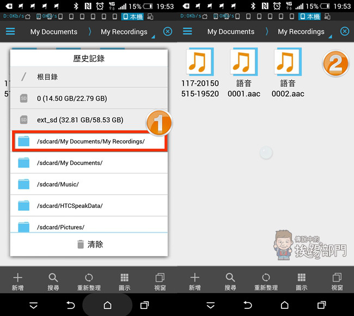Open the hamburger menu on left screen
Viewport: 354px width, 316px height.
click(x=10, y=32)
